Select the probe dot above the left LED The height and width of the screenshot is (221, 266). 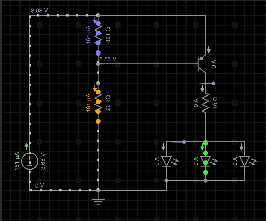[184, 142]
